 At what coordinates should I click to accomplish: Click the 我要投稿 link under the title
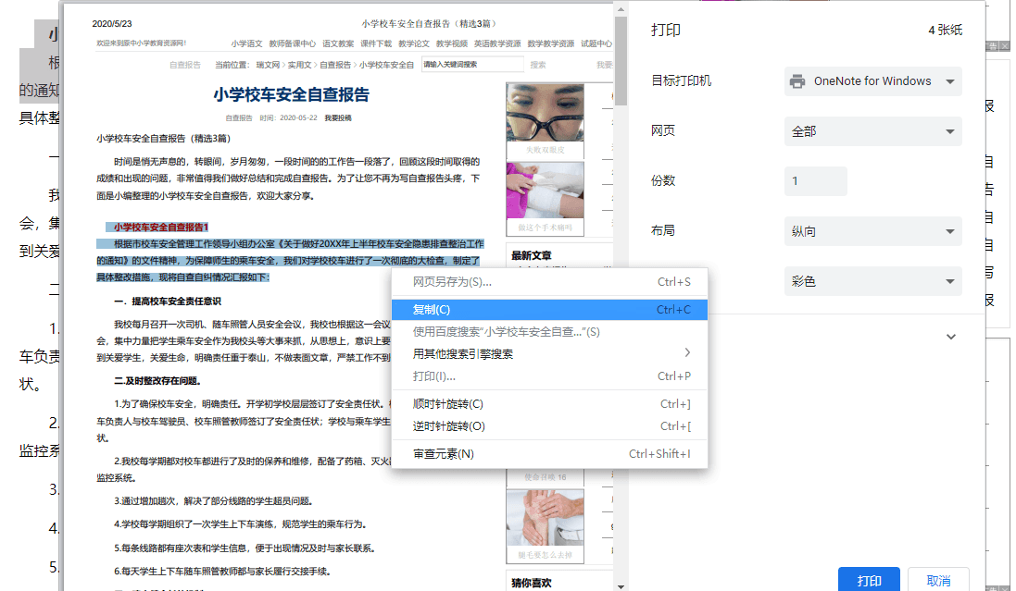pos(338,117)
